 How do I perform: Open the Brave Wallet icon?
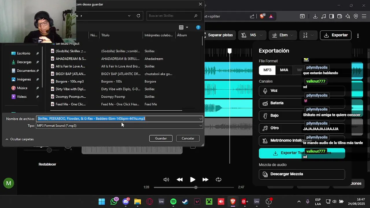[x=340, y=16]
